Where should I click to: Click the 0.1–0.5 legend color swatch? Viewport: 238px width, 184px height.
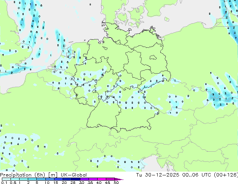tap(6, 179)
